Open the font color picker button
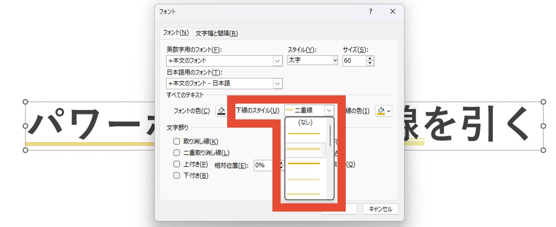The width and height of the screenshot is (556, 227). coord(221,111)
